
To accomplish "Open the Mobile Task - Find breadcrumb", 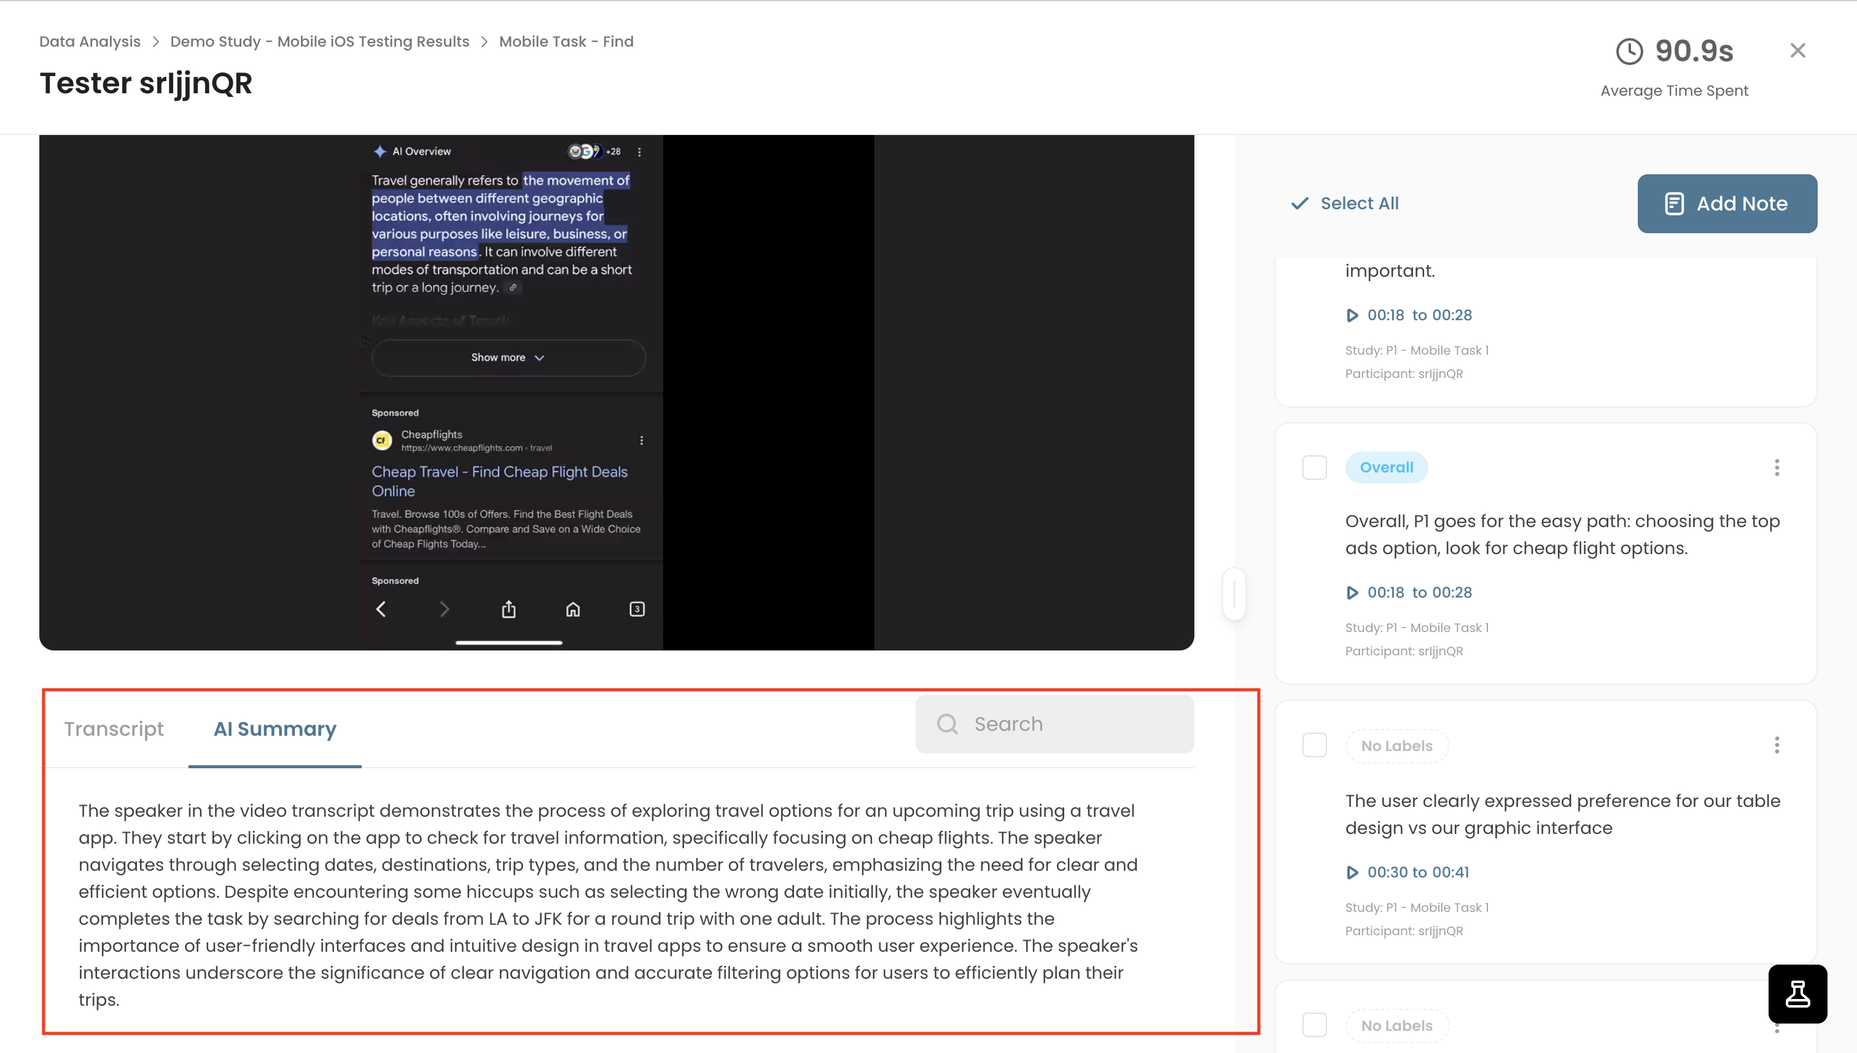I will (566, 41).
